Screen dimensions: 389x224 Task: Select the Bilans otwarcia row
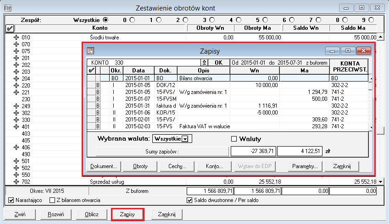(228, 78)
